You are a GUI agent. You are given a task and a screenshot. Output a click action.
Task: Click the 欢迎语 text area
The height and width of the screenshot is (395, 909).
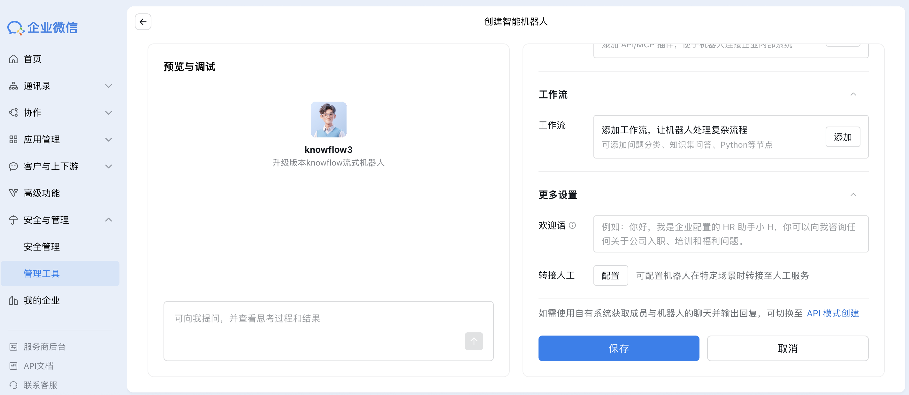pos(731,234)
